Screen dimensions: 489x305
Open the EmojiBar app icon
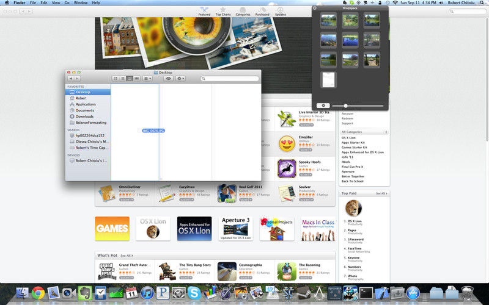coord(287,143)
